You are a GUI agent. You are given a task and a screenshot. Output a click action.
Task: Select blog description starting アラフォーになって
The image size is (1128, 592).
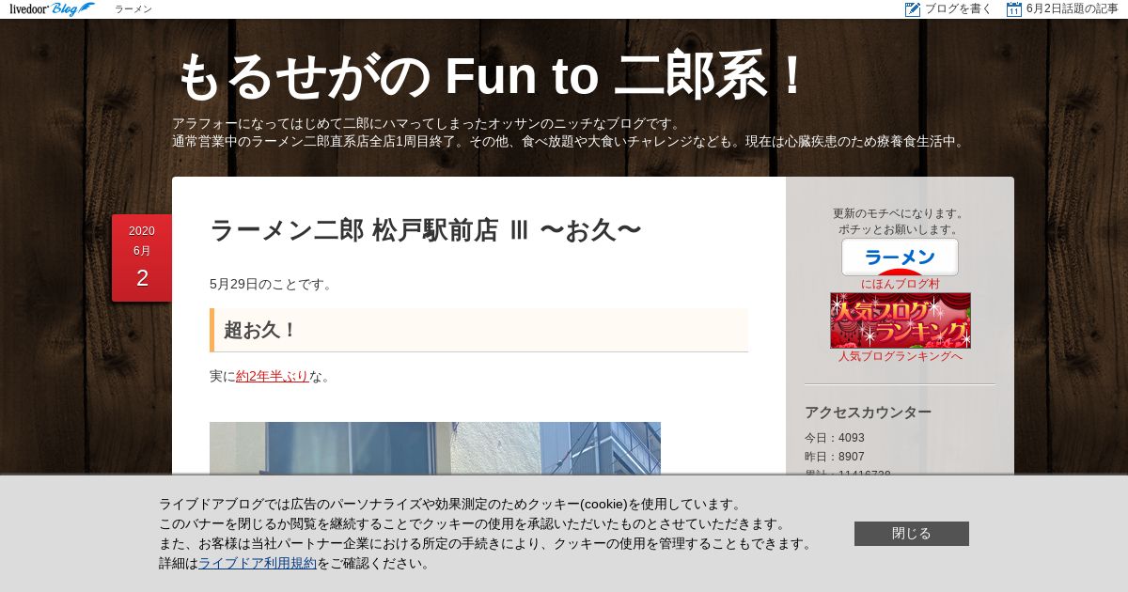point(570,132)
